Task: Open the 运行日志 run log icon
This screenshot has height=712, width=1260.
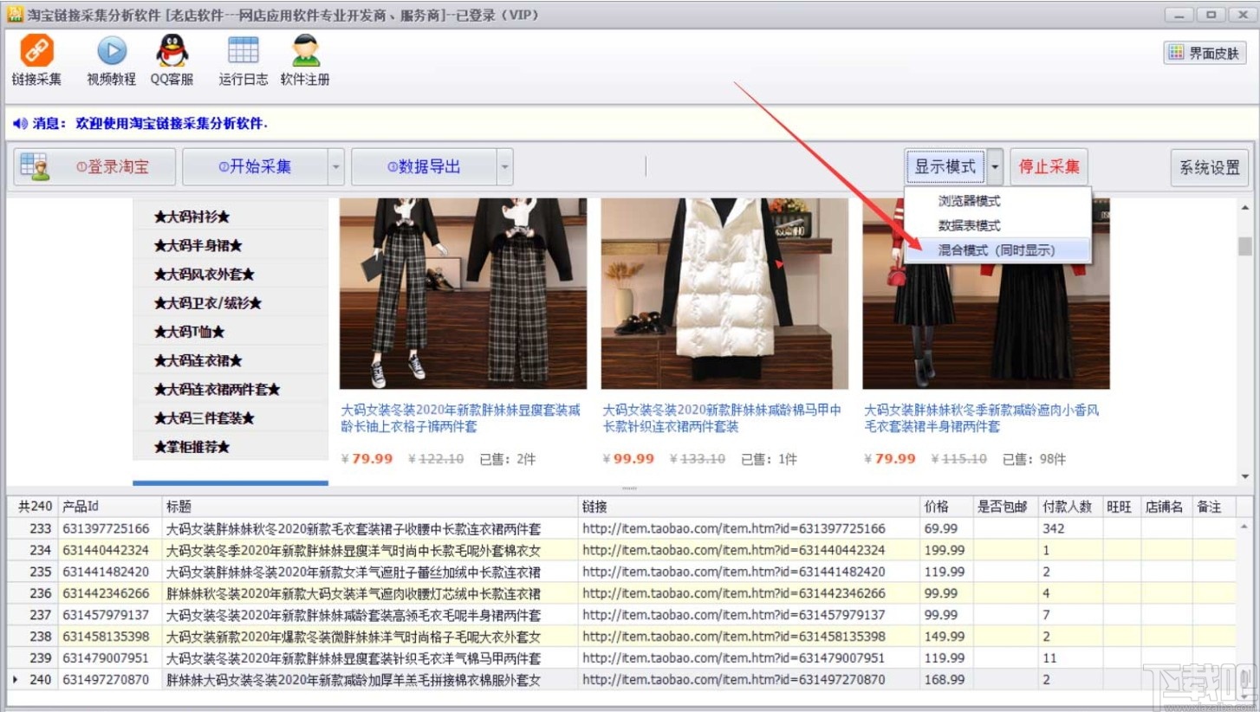Action: (x=243, y=59)
